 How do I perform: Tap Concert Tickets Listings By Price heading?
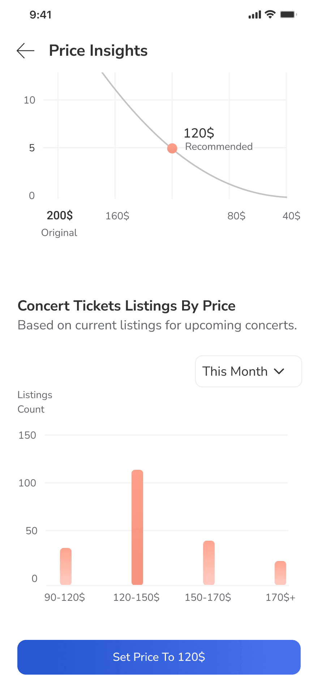(x=126, y=306)
